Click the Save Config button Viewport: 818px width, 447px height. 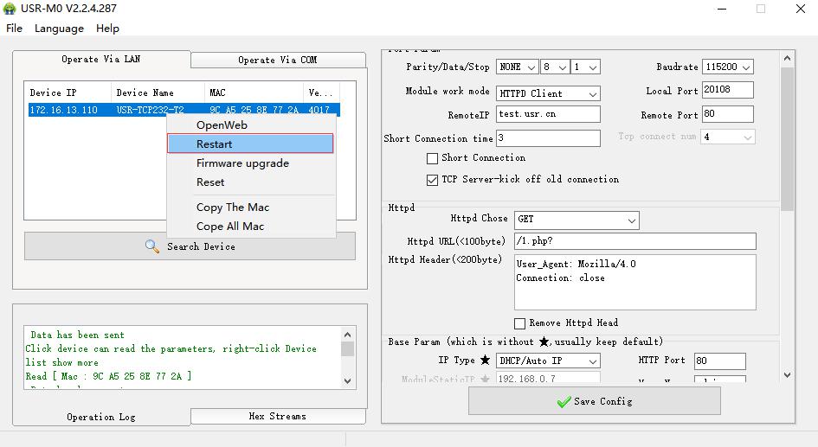coord(595,401)
